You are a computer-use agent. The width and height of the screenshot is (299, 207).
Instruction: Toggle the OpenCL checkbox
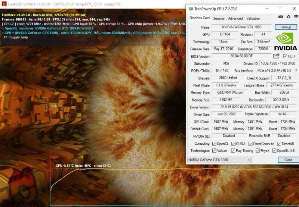coord(214,144)
